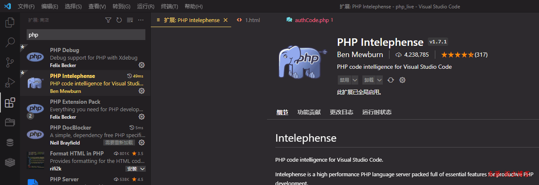Open the 文件(F) menu
The width and height of the screenshot is (539, 185).
tap(26, 7)
